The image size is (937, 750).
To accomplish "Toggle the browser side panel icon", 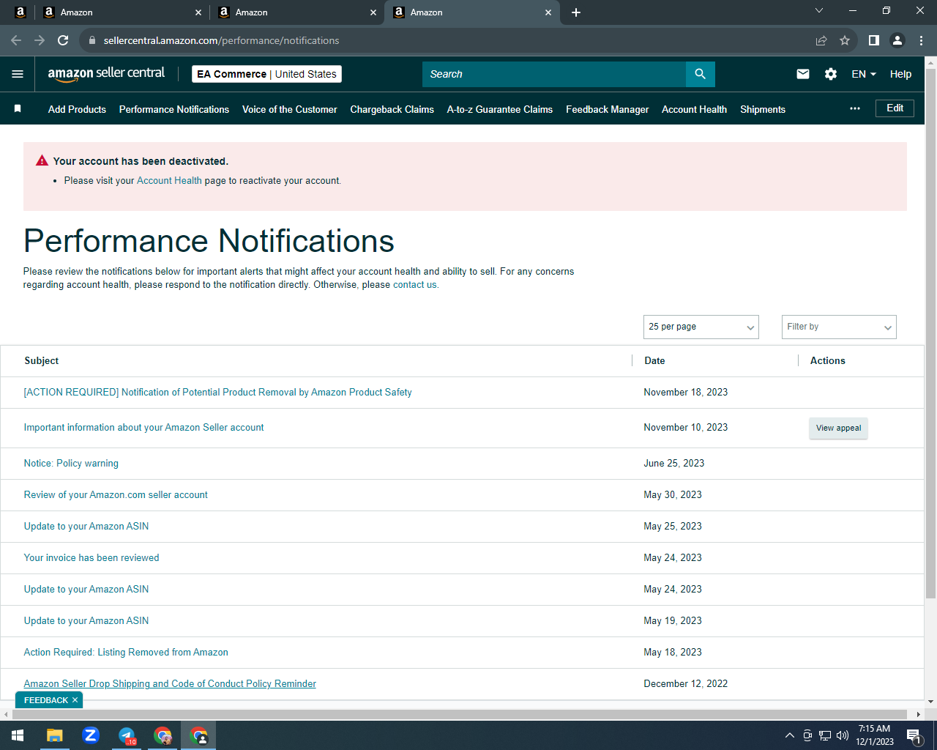I will pos(874,40).
